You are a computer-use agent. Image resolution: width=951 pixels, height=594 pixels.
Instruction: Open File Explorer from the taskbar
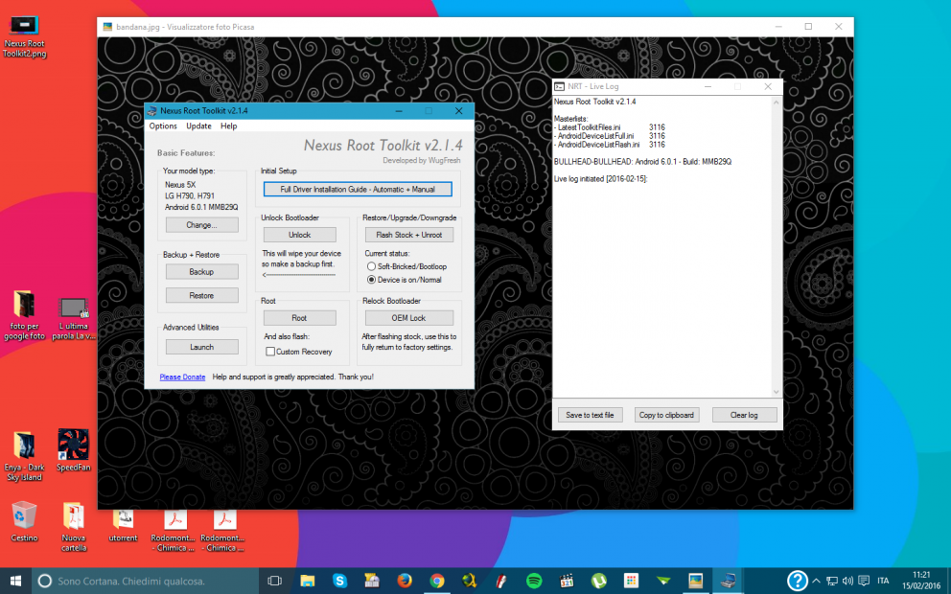(307, 581)
